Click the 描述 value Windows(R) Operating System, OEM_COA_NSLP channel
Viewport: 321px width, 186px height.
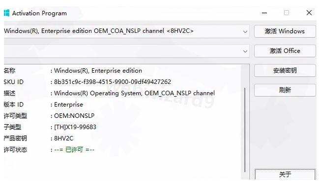(134, 93)
